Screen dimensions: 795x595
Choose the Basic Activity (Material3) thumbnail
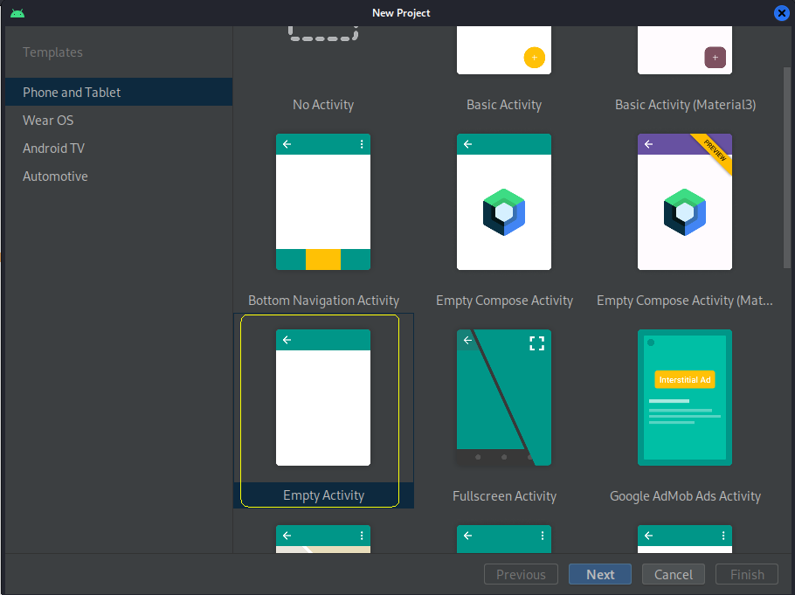point(684,50)
